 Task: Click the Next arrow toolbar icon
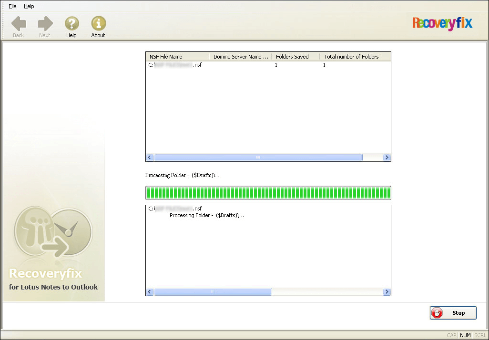point(45,24)
